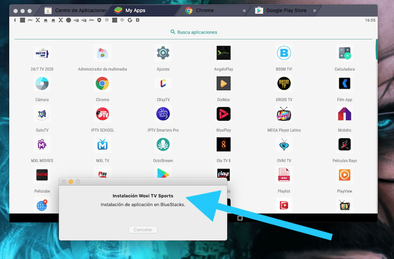This screenshot has width=394, height=259.
Task: Cancel the Woxi TV Sports installation
Action: point(143,229)
